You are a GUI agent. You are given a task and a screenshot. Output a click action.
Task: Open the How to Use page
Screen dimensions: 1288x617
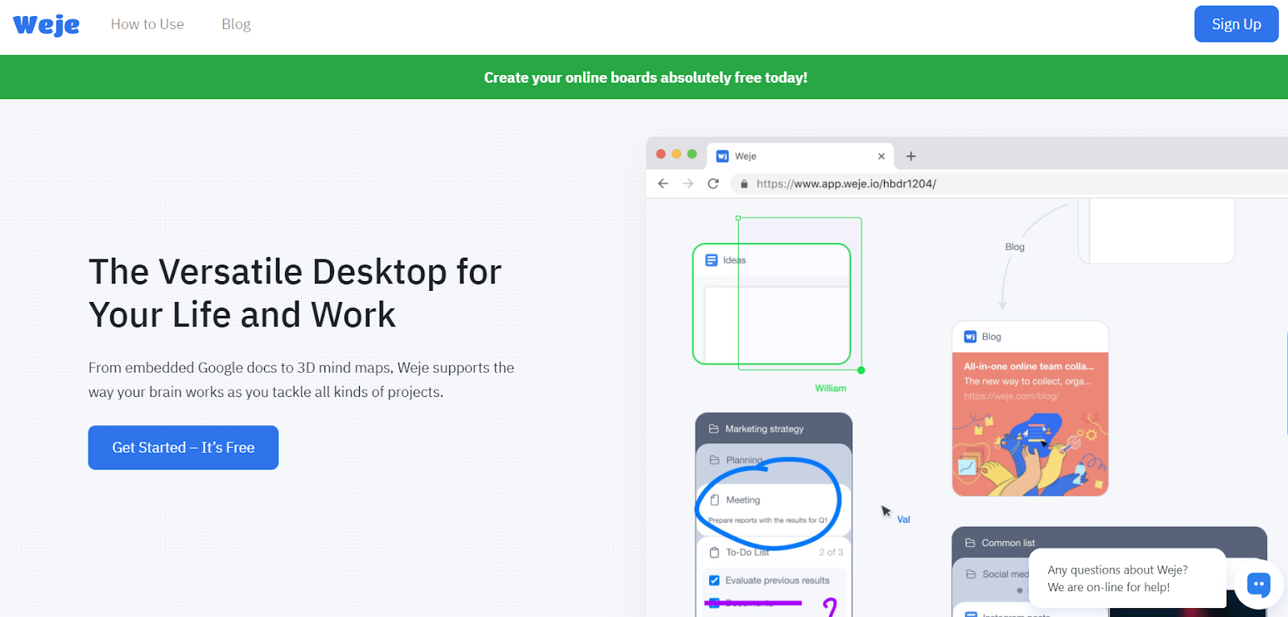pos(147,24)
